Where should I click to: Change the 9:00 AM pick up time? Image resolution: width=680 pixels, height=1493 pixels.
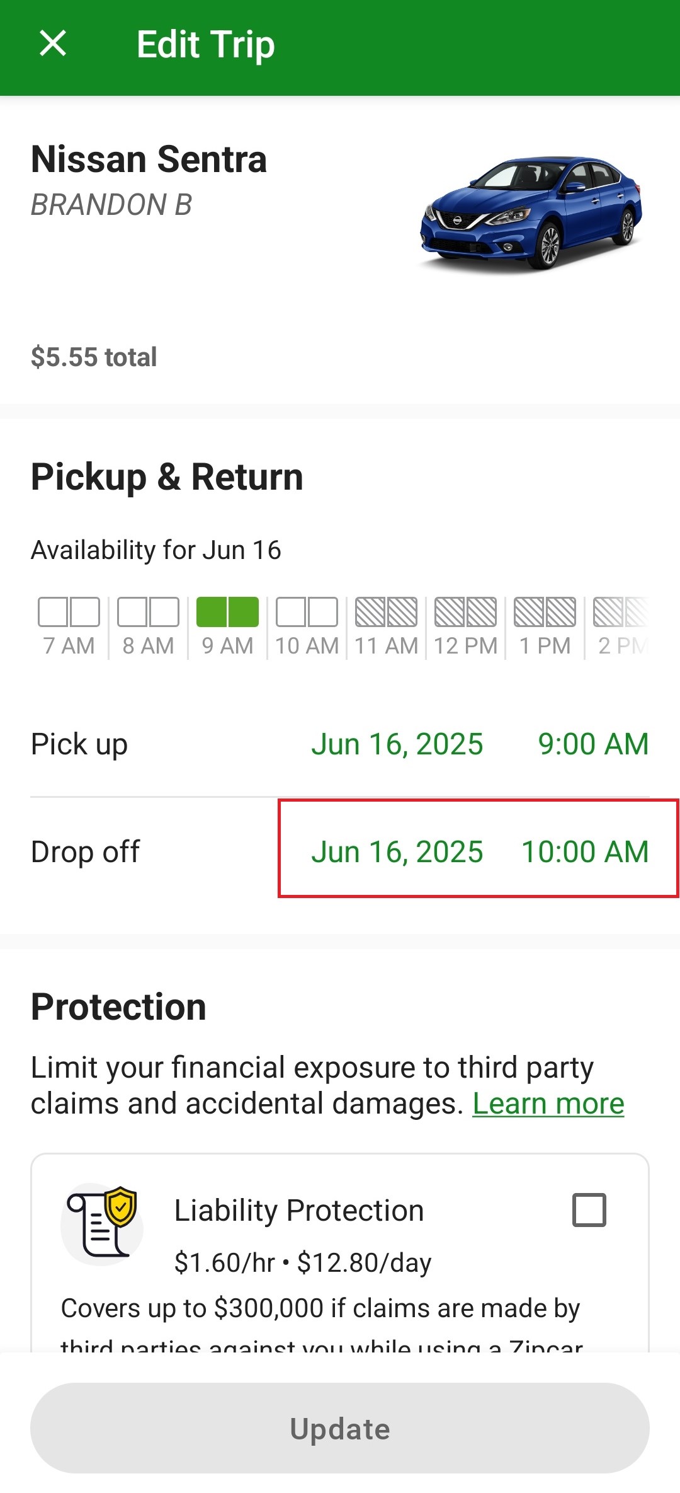pos(593,744)
